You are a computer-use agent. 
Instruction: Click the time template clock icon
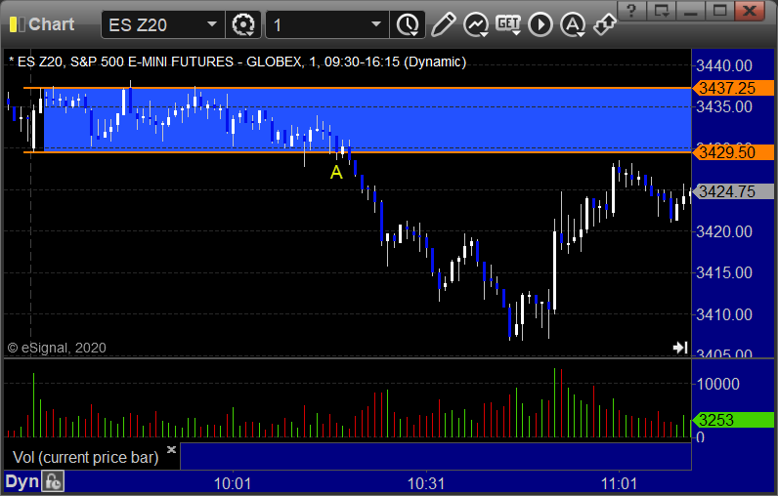pos(408,24)
